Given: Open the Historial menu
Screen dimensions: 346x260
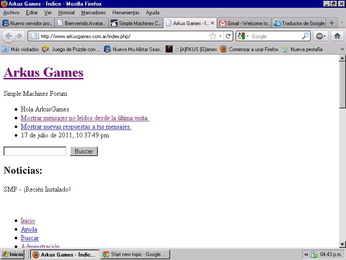Looking at the screenshot, I should pyautogui.click(x=67, y=13).
